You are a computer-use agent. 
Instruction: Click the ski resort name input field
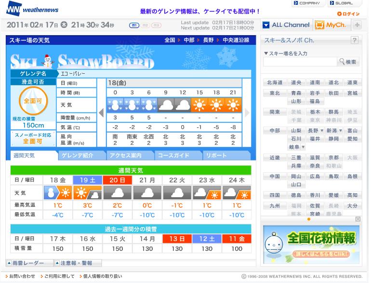click(300, 62)
